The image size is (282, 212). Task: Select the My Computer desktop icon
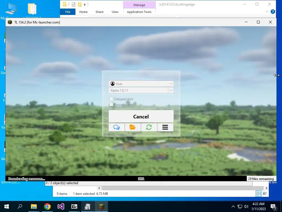10,9
